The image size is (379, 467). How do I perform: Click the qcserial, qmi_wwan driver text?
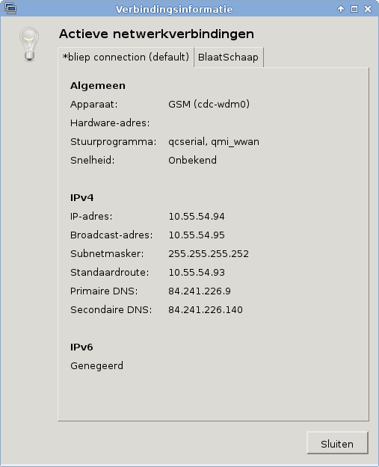tap(214, 142)
